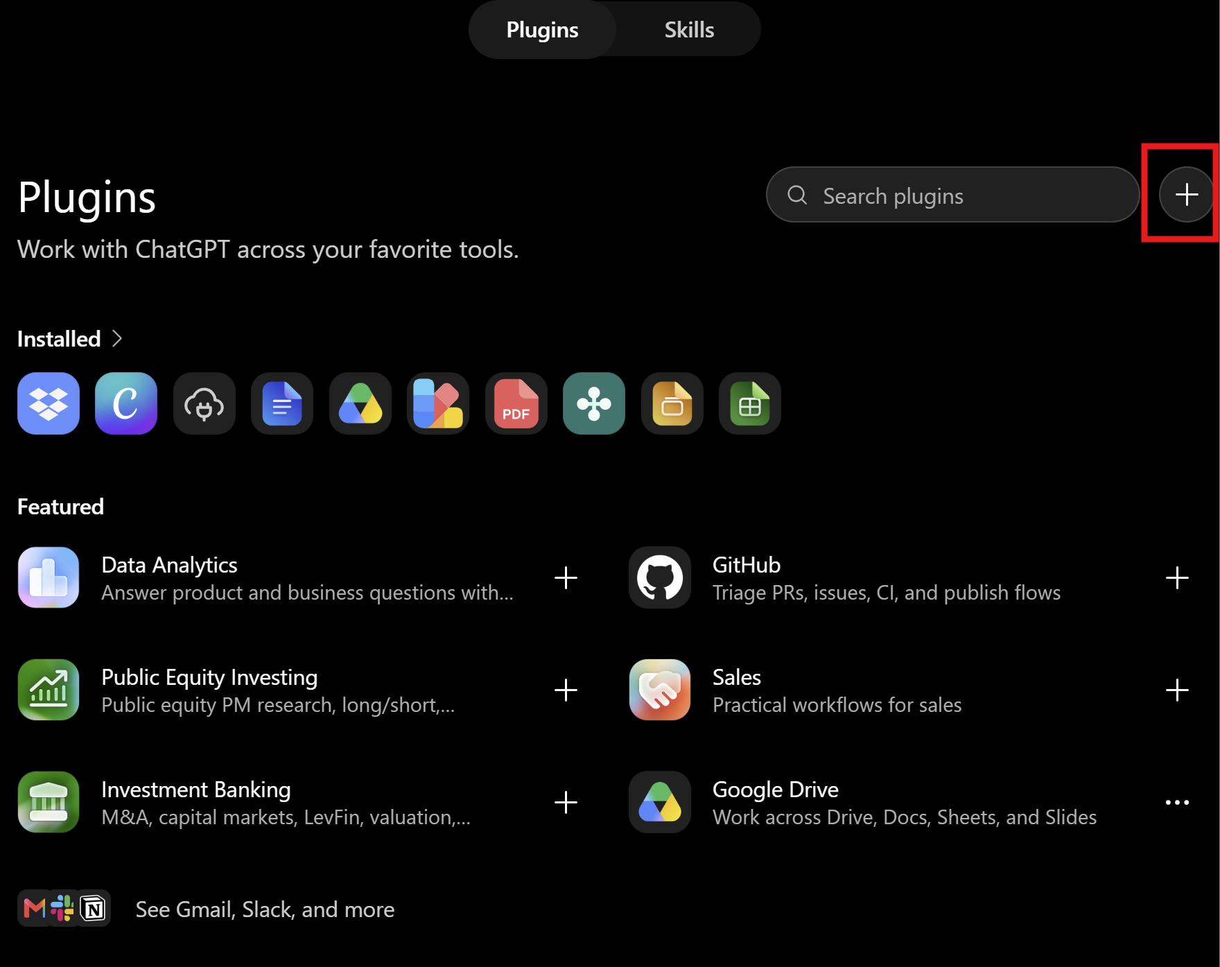Click the Investment Banking plugin icon
This screenshot has height=967, width=1220.
(x=49, y=802)
